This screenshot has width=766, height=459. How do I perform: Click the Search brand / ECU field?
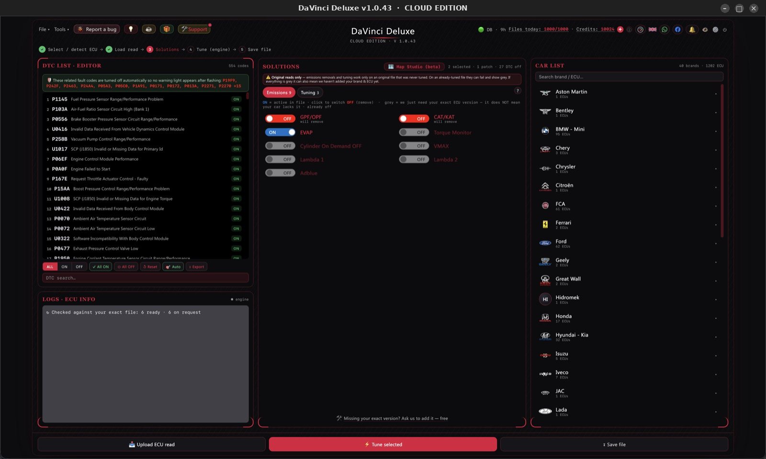point(629,76)
